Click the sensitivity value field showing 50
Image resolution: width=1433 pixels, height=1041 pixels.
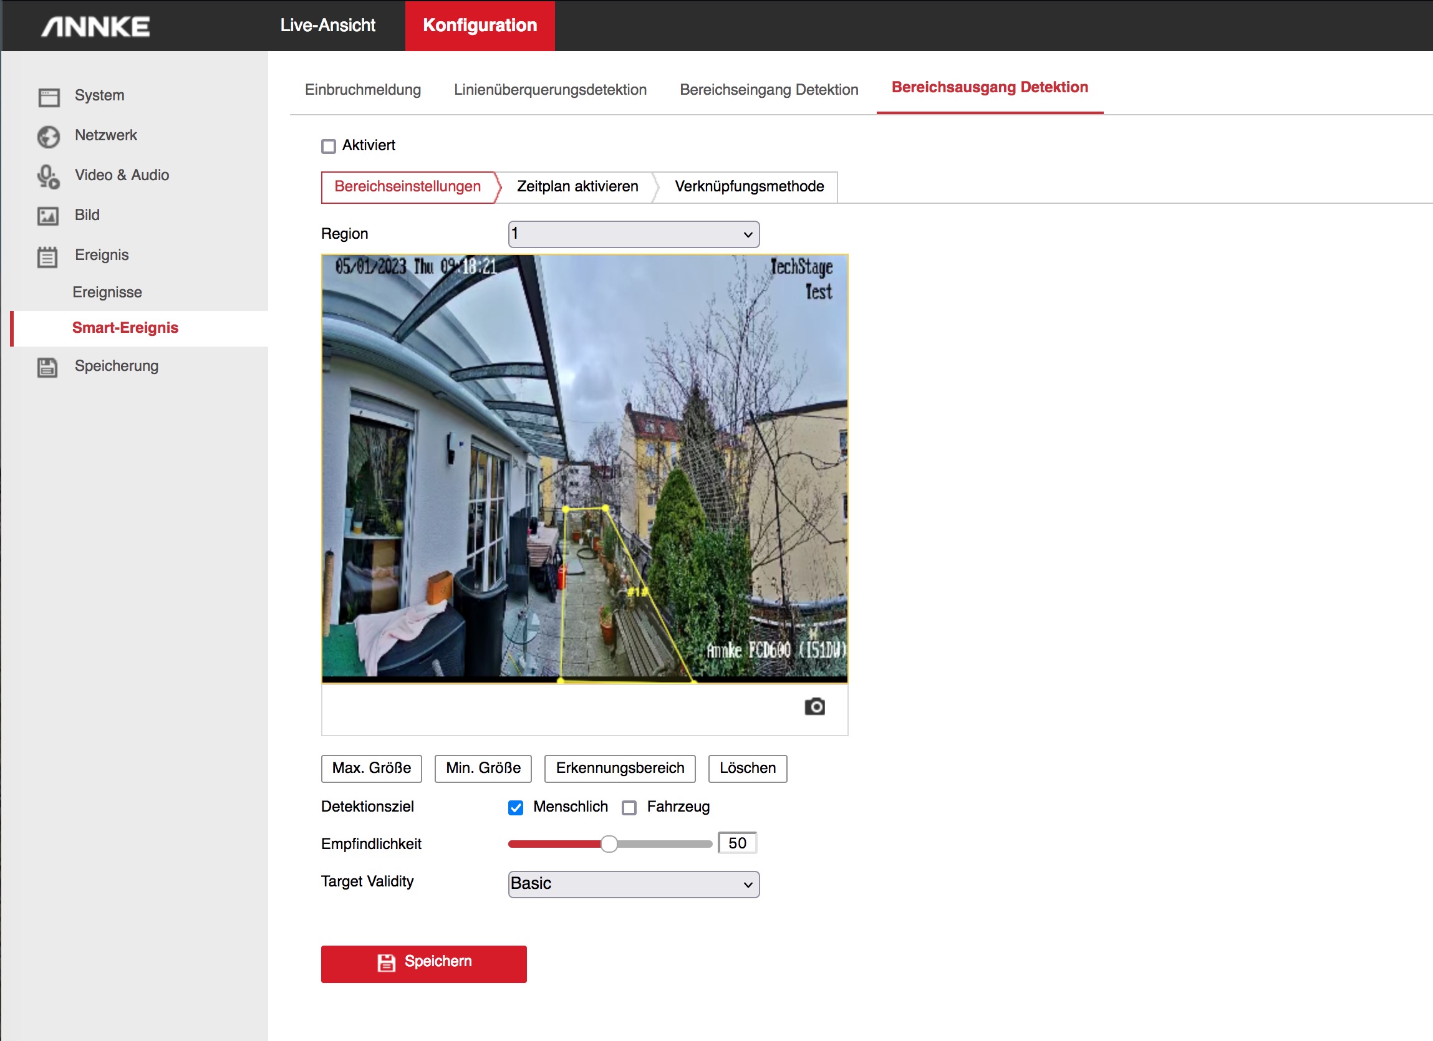(736, 843)
